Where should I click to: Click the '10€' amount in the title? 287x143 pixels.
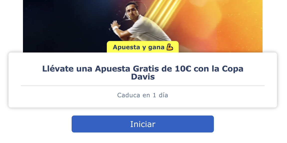tap(183, 69)
